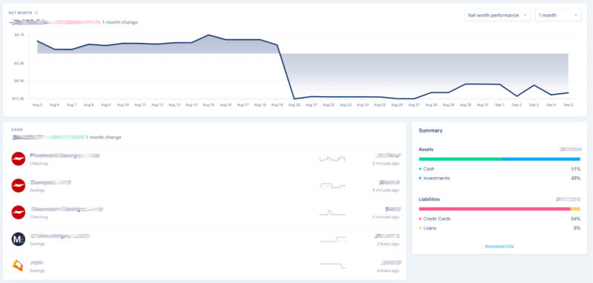Click the Aug 27 label on chart axis
593x283 pixels.
point(414,104)
